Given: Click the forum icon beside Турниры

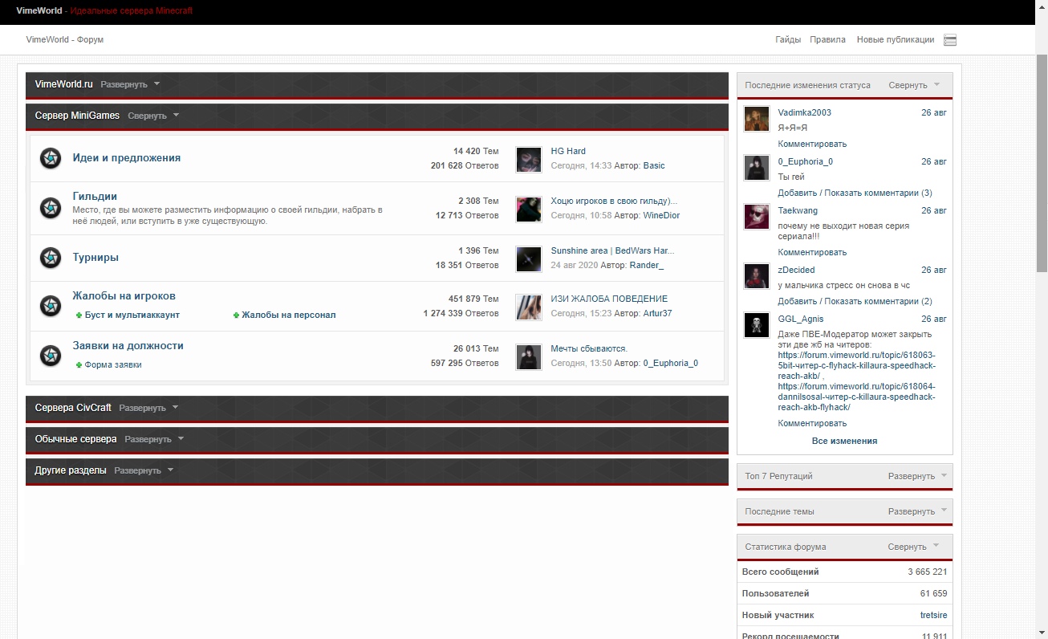Looking at the screenshot, I should coord(51,258).
